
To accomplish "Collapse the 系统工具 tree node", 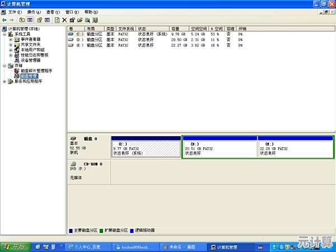I will point(4,34).
